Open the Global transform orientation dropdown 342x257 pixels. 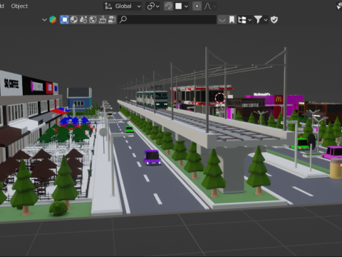pos(123,6)
